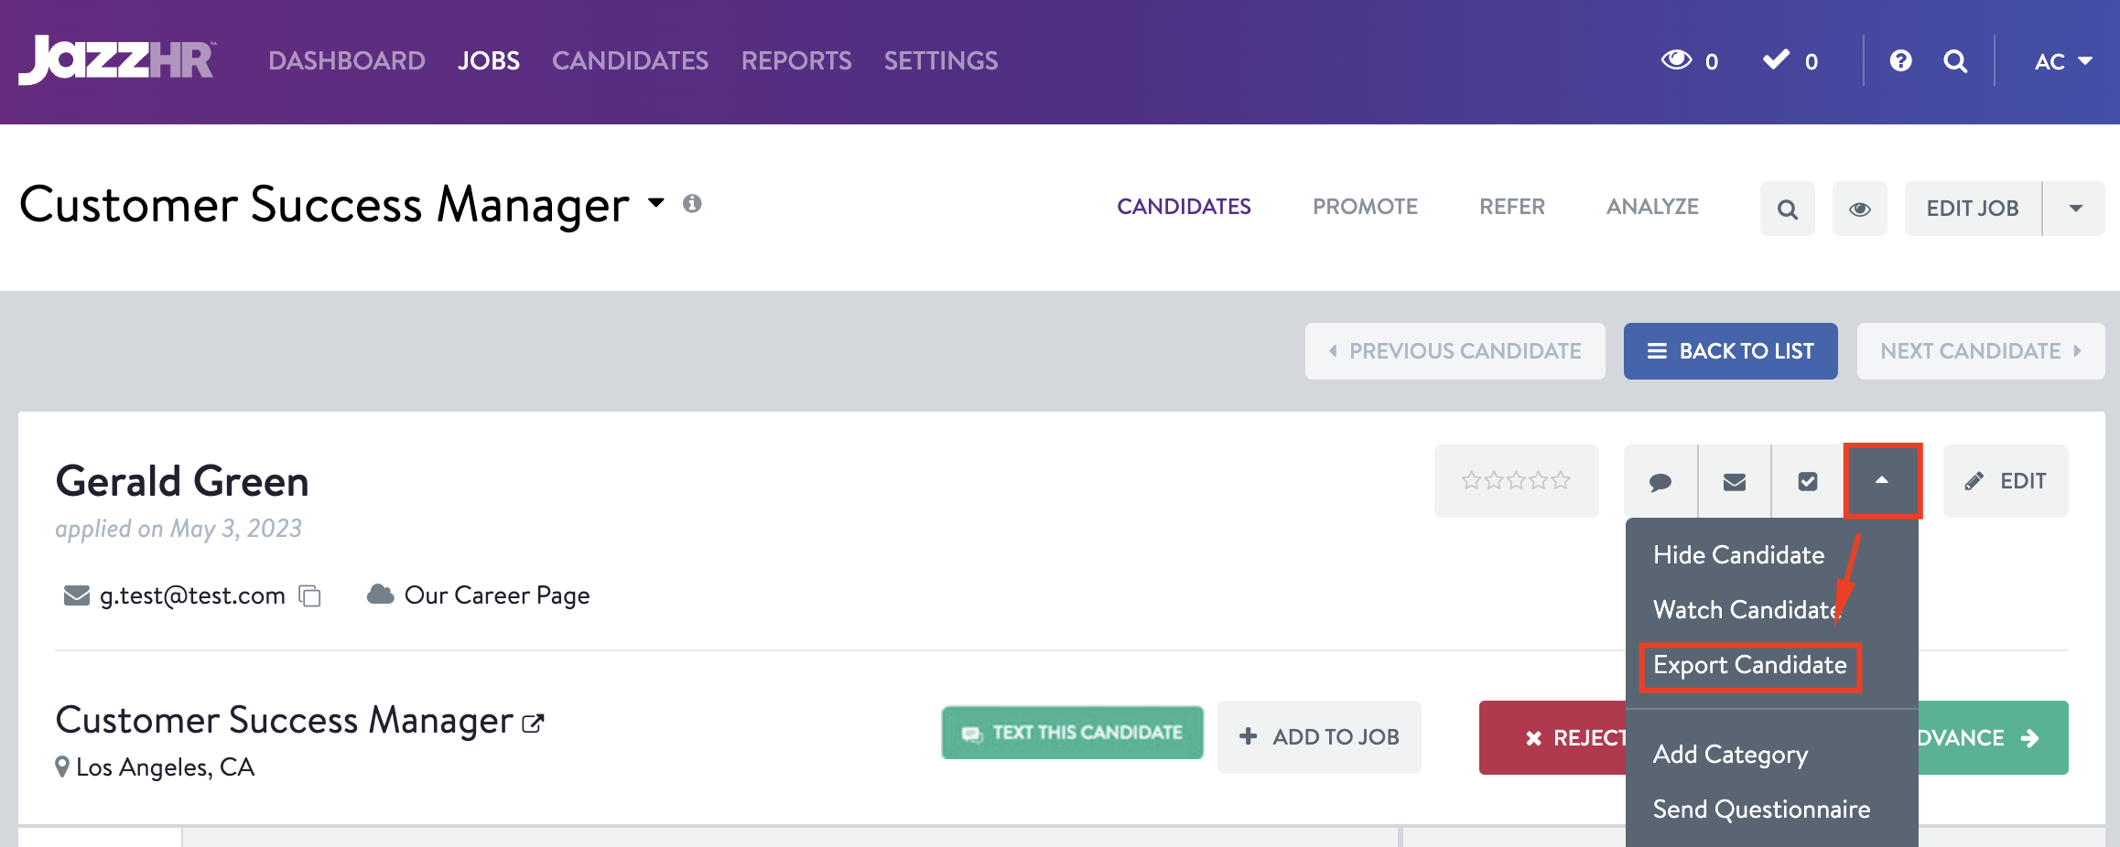Copy email address with the copy icon
The height and width of the screenshot is (847, 2120).
coord(310,596)
